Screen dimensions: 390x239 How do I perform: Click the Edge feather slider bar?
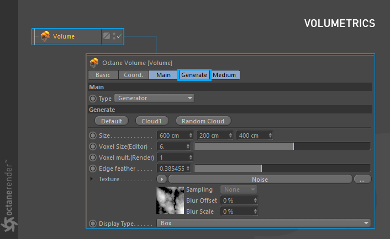(x=282, y=169)
